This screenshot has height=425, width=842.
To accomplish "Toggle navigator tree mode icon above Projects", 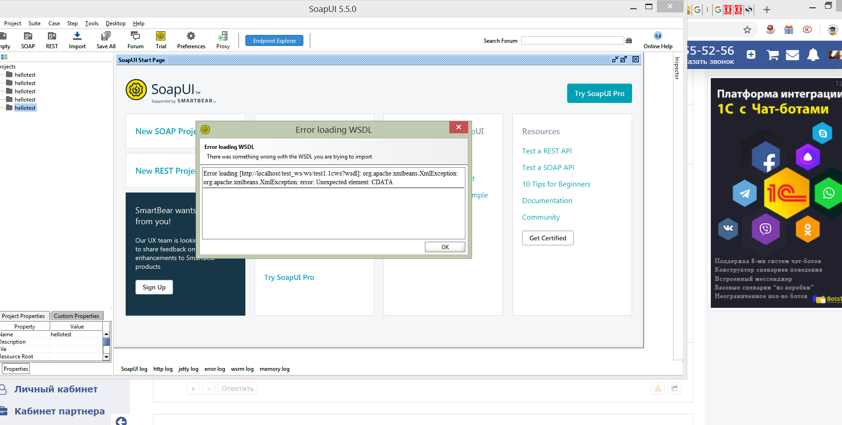I will coord(4,57).
